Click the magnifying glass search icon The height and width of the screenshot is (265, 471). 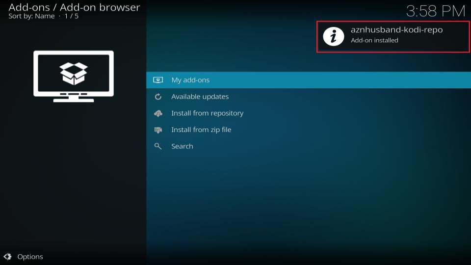[x=158, y=146]
